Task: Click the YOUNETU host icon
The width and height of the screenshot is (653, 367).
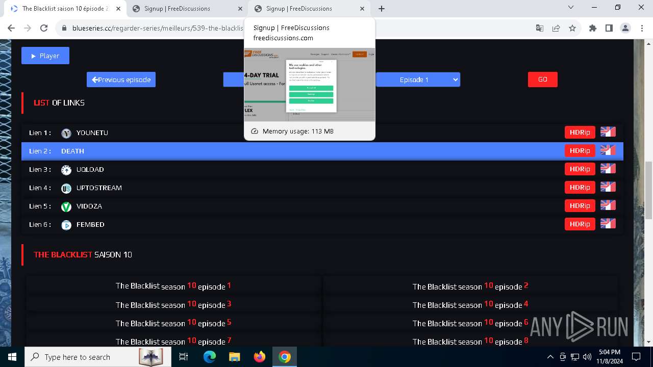Action: pyautogui.click(x=66, y=133)
